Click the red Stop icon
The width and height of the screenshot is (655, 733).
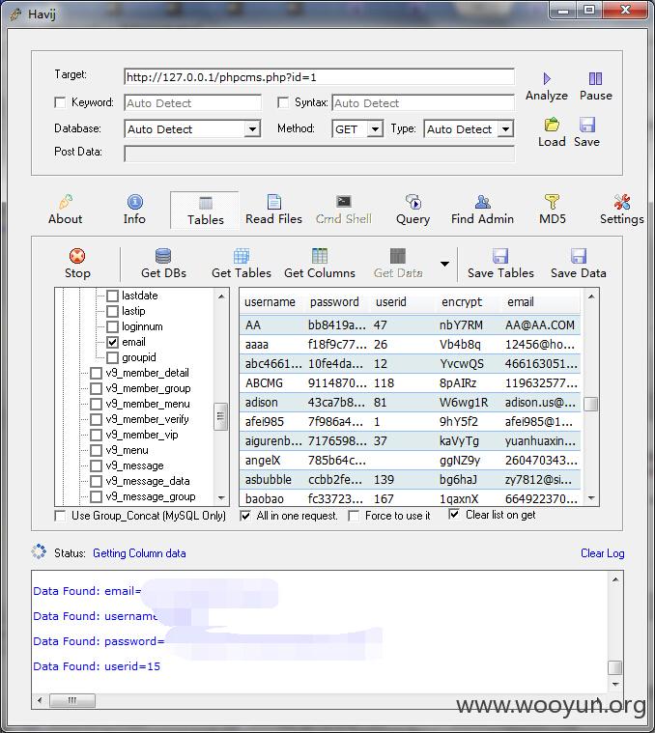tap(77, 256)
